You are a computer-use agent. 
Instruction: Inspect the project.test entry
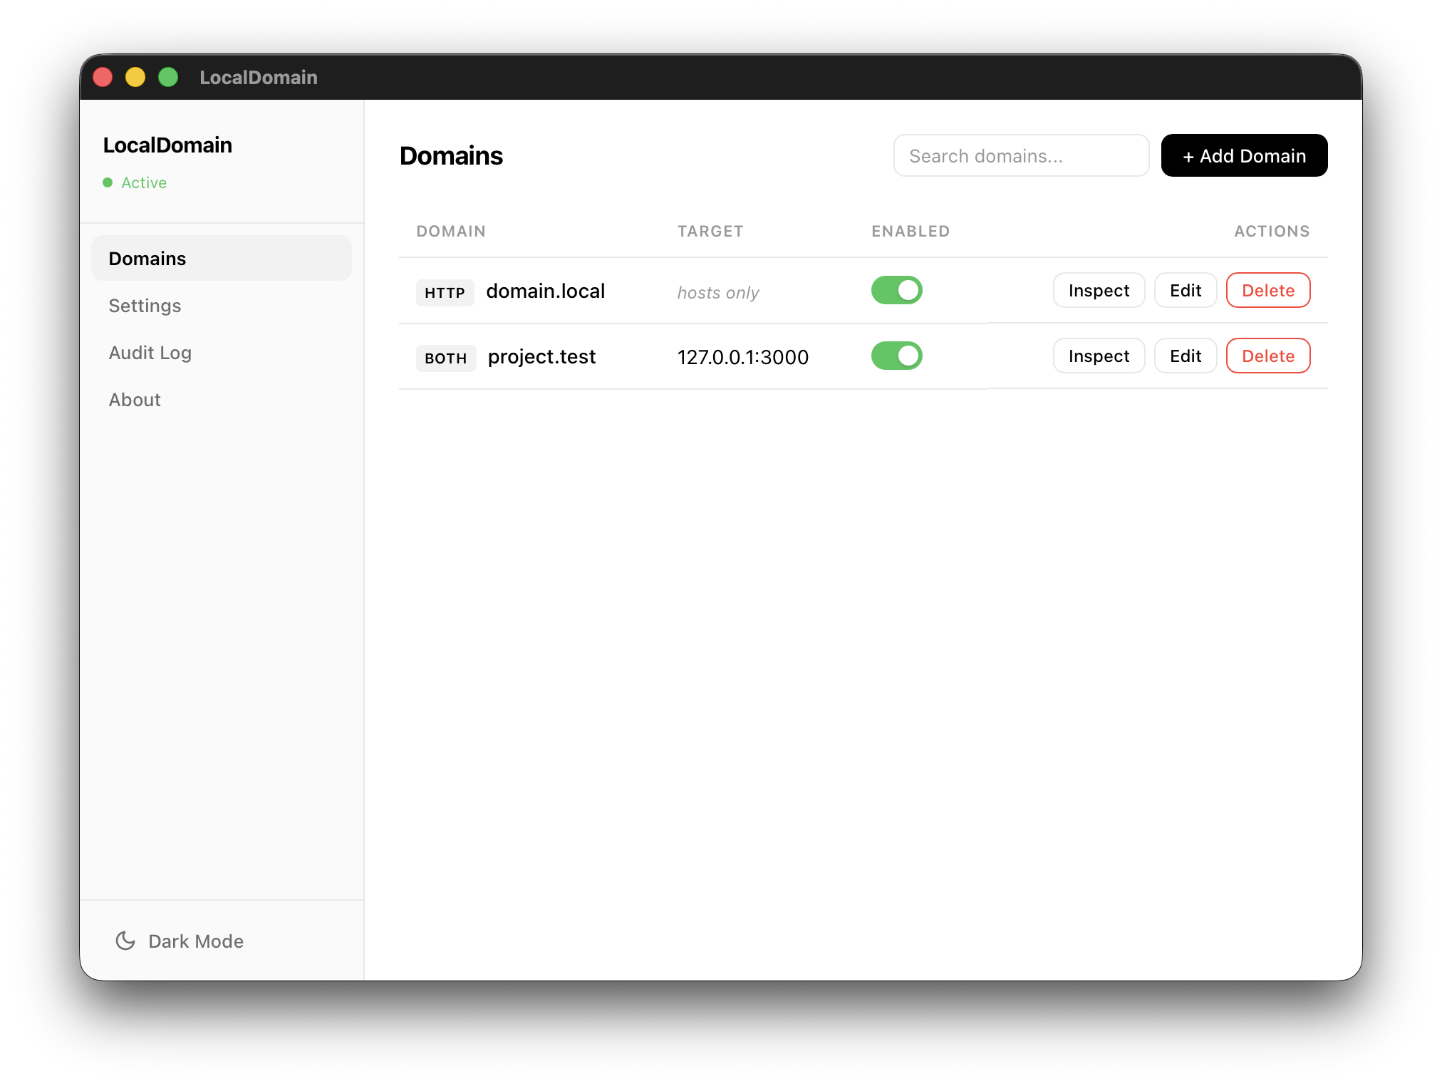pos(1099,356)
